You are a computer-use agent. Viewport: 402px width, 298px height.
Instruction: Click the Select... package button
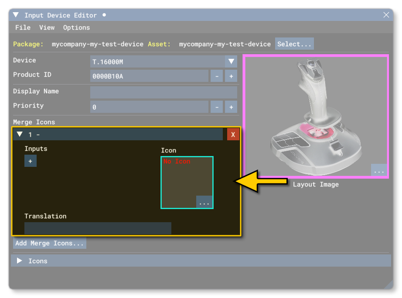tap(294, 44)
